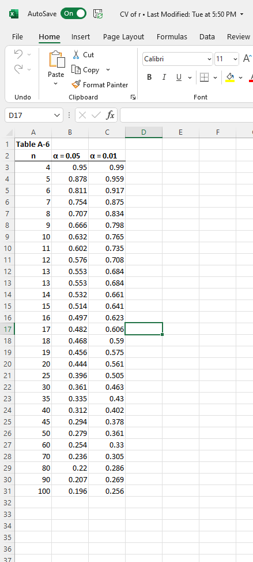This screenshot has width=253, height=562.
Task: Activate the Format Painter brush
Action: 100,84
